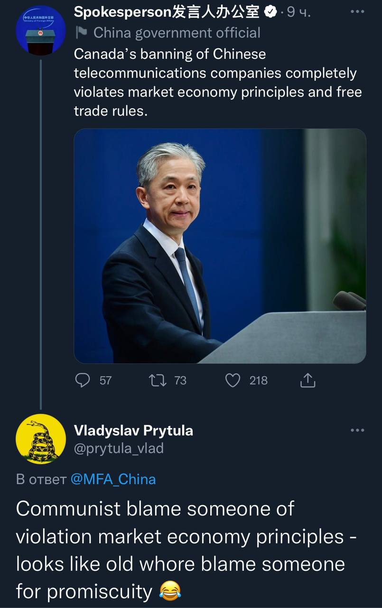Image resolution: width=382 pixels, height=608 pixels.
Task: Click the flag icon beside China government official
Action: [x=81, y=33]
